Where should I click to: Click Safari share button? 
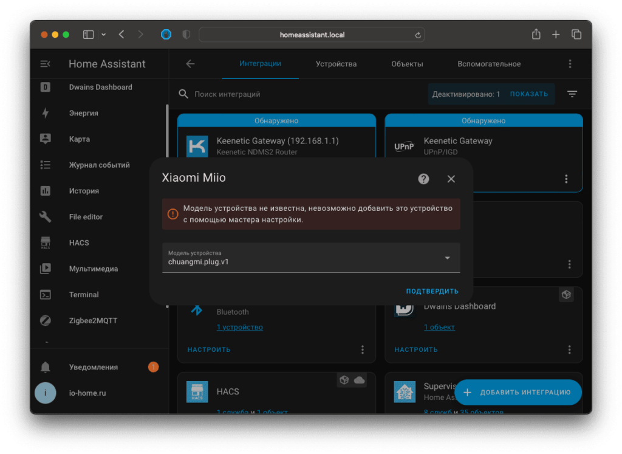coord(536,35)
